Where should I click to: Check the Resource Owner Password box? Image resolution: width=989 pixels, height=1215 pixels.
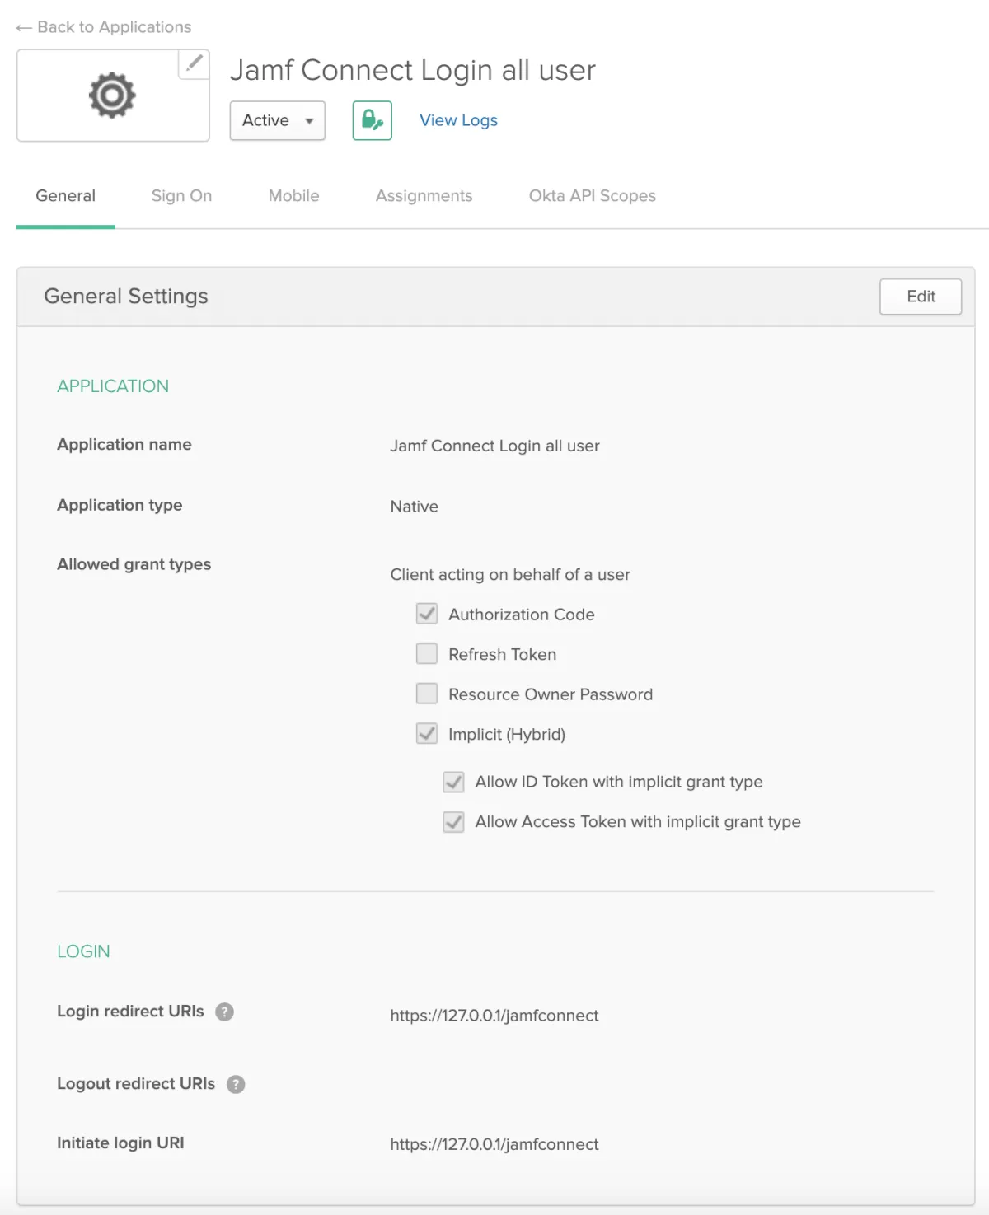click(427, 694)
